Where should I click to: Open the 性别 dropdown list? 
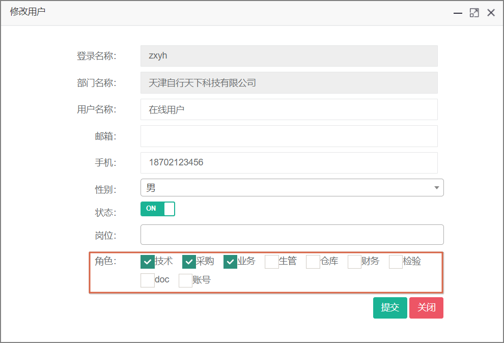coord(292,188)
